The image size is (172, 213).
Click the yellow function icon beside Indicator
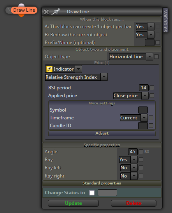click(49, 69)
